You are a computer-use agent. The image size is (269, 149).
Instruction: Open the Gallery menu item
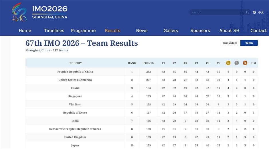[171, 31]
